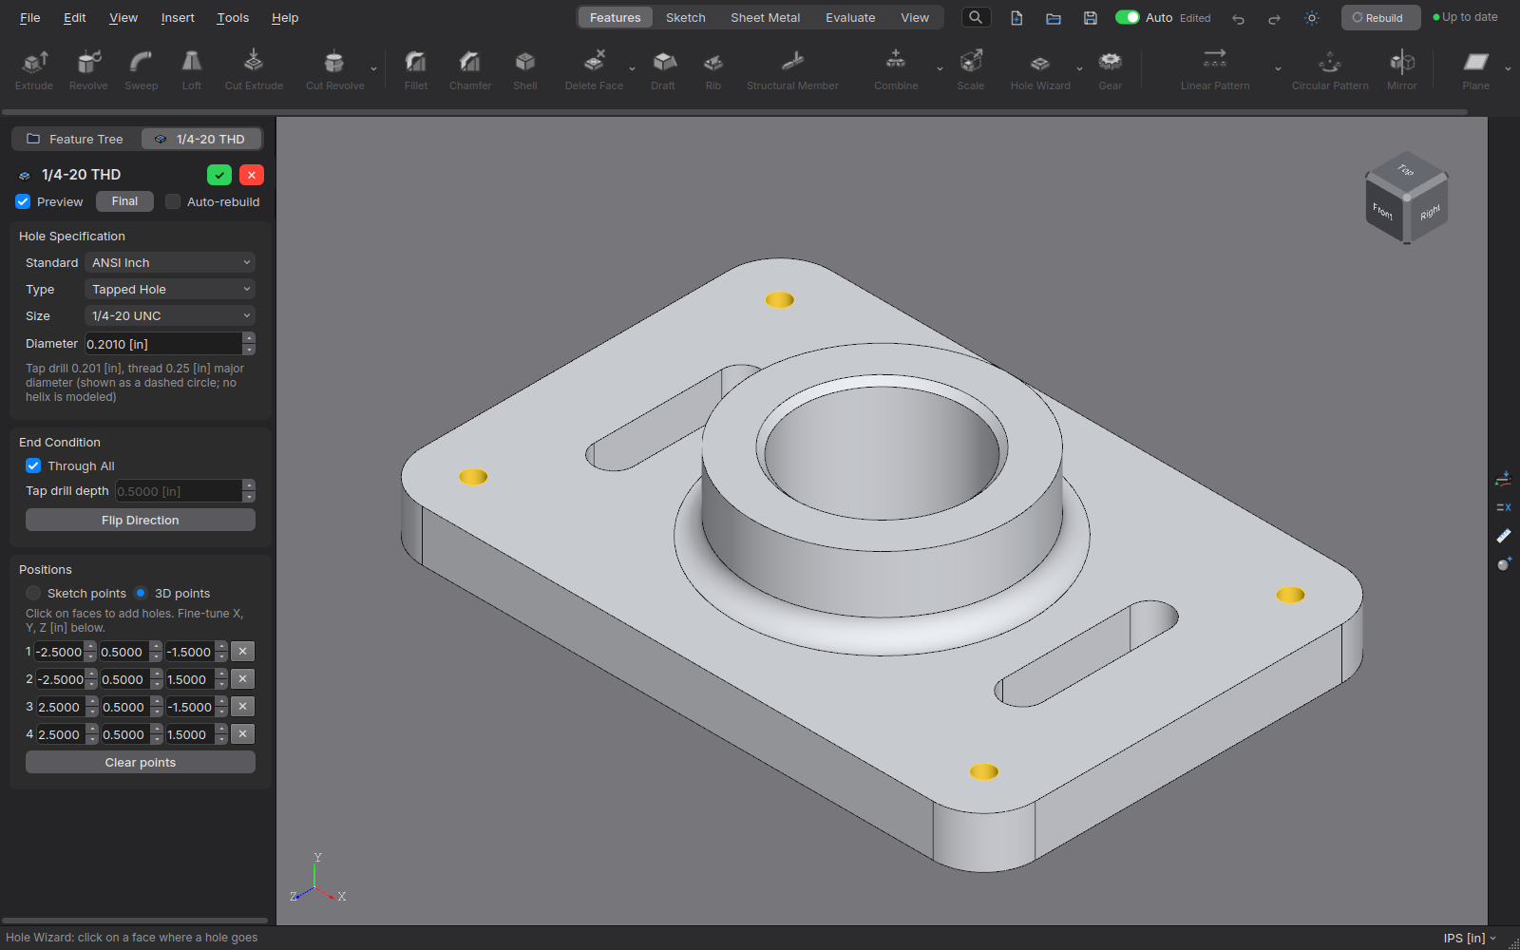Image resolution: width=1520 pixels, height=950 pixels.
Task: Uncheck the Preview checkbox
Action: pos(24,201)
